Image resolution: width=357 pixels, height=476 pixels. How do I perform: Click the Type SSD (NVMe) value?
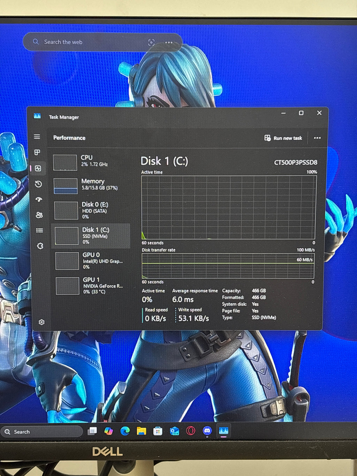point(264,318)
